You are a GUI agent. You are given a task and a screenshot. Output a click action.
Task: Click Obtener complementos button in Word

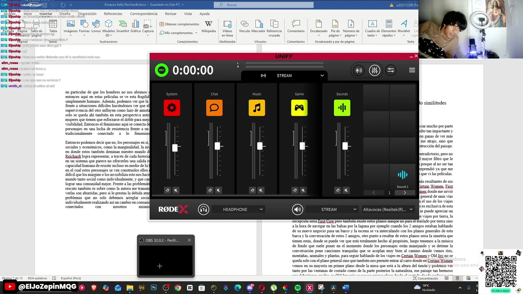click(179, 24)
